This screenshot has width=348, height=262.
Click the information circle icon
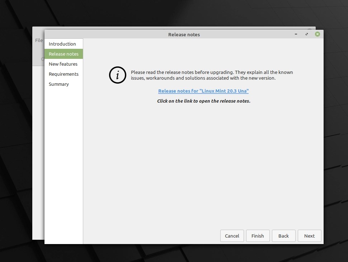[x=118, y=75]
